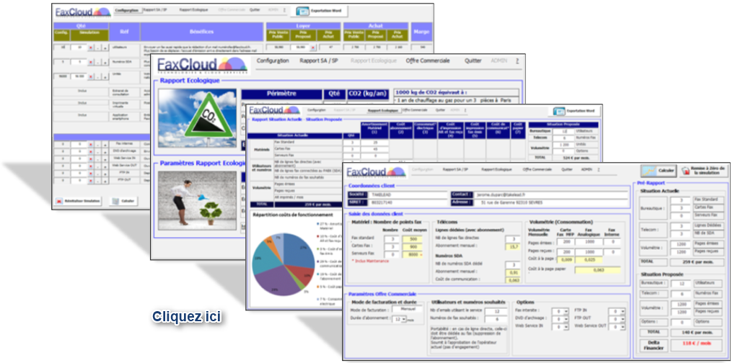
Task: Click the Bénéfices column header in the rearmost window
Action: pyautogui.click(x=201, y=31)
